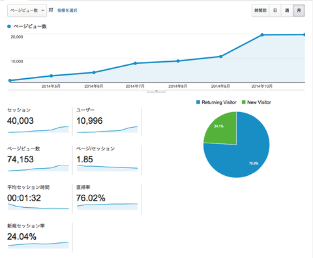Click the 直帰率 76.02% sparkline
Screen dimensions: 313x258
click(x=108, y=207)
